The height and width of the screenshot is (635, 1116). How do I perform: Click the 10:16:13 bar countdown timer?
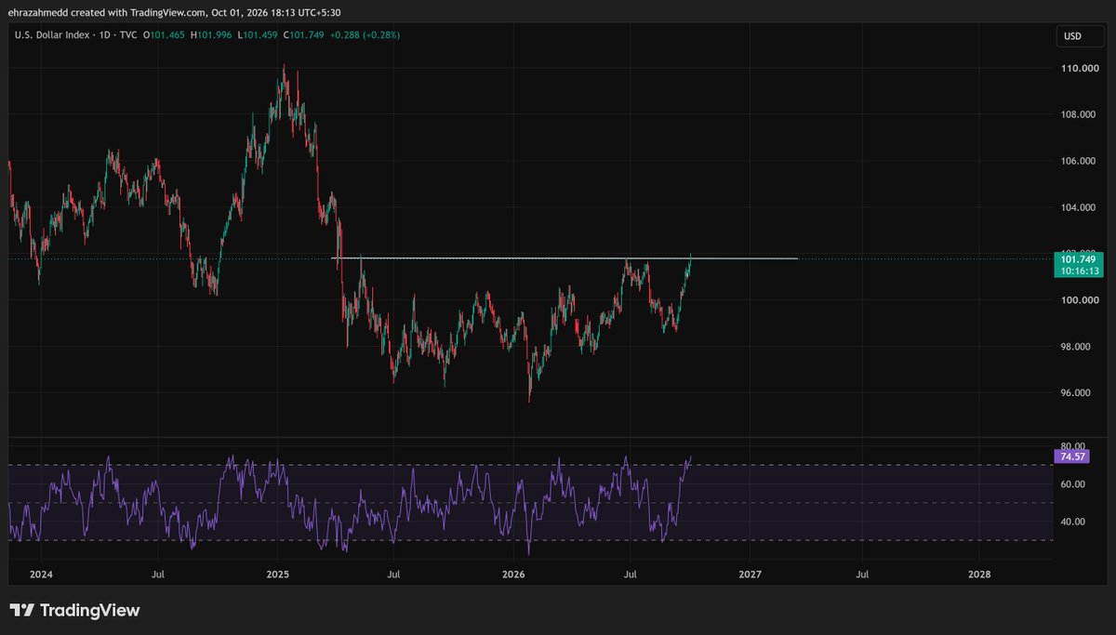(1078, 271)
